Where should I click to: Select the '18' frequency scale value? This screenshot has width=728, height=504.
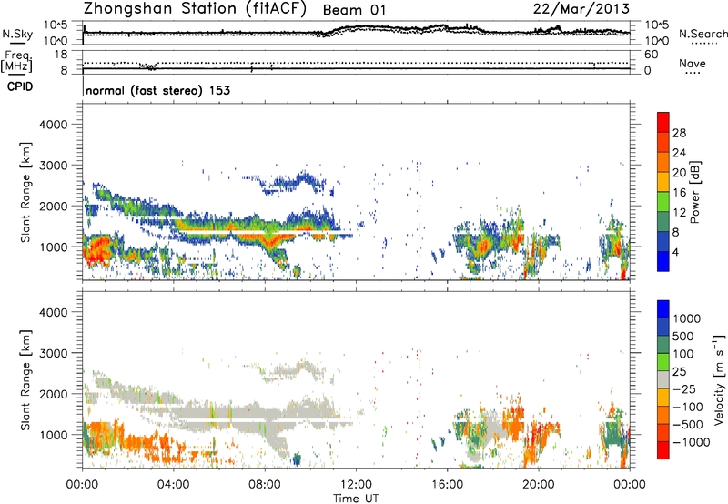[x=61, y=55]
